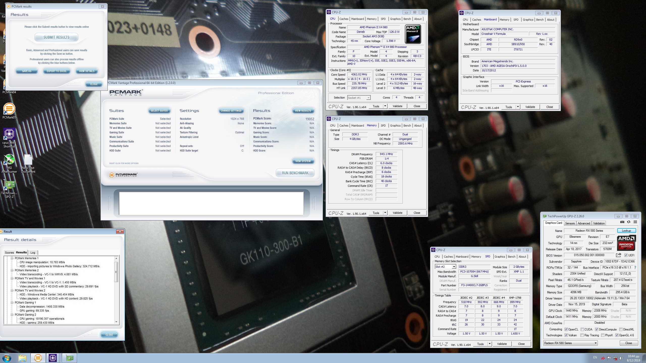
Task: Open the PCMark05 desktop shortcut
Action: (x=9, y=111)
